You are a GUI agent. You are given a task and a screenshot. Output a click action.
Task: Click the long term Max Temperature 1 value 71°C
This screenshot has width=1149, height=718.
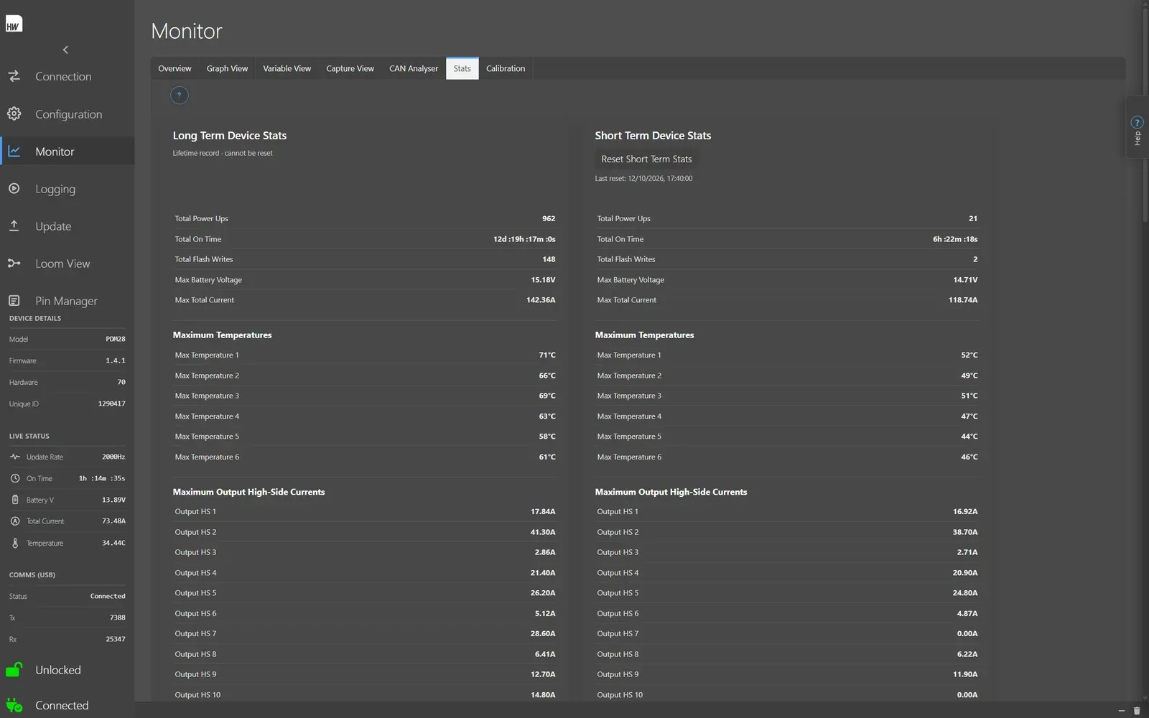547,355
